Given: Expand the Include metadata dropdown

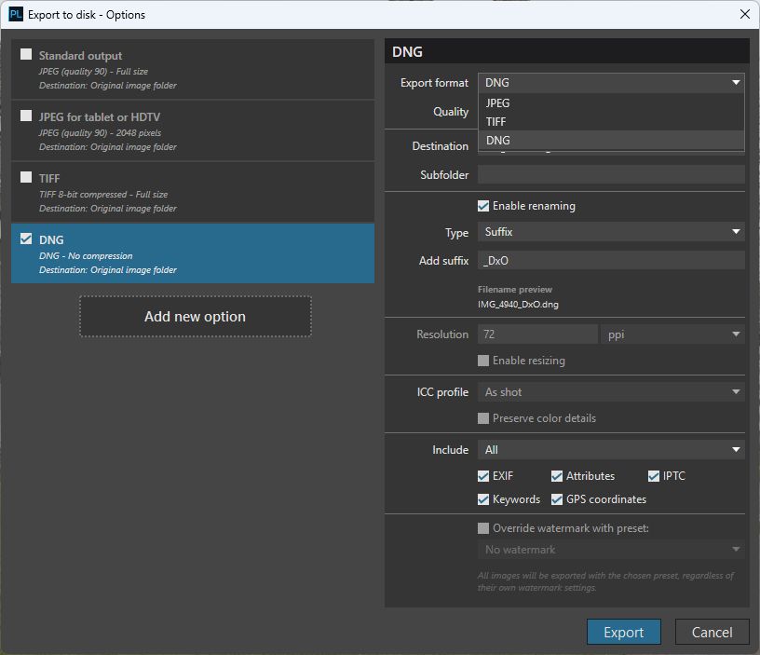Looking at the screenshot, I should (611, 450).
